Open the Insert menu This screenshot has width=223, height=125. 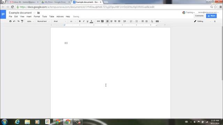pyautogui.click(x=29, y=17)
